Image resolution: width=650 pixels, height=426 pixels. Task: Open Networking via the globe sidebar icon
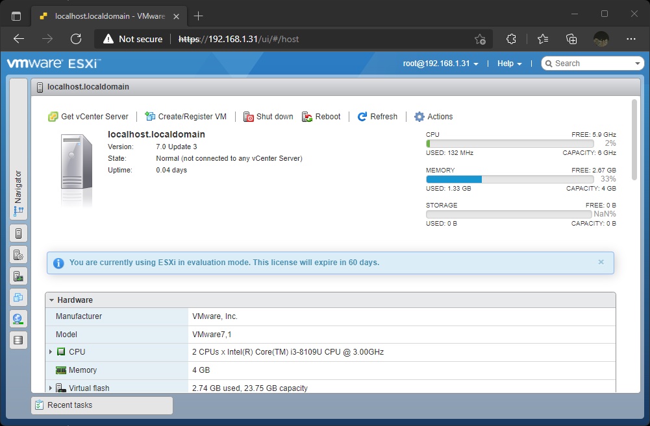tap(18, 319)
